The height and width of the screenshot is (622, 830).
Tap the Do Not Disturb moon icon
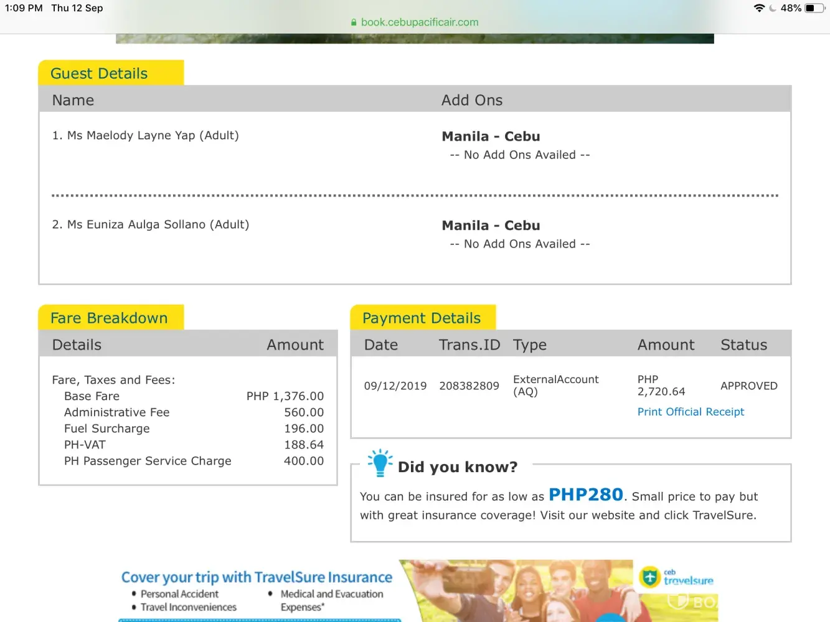point(773,8)
